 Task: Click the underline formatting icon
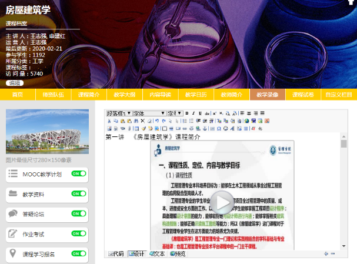pos(200,113)
